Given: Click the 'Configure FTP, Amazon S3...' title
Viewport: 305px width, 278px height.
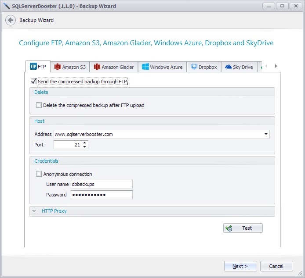Looking at the screenshot, I should (146, 43).
